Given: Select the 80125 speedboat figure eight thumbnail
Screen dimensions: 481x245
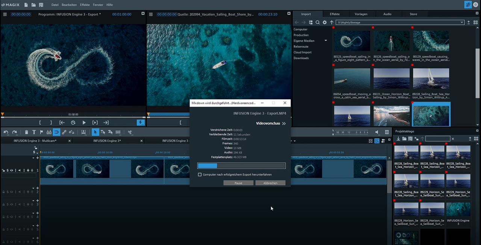Looking at the screenshot, I should pos(352,41).
